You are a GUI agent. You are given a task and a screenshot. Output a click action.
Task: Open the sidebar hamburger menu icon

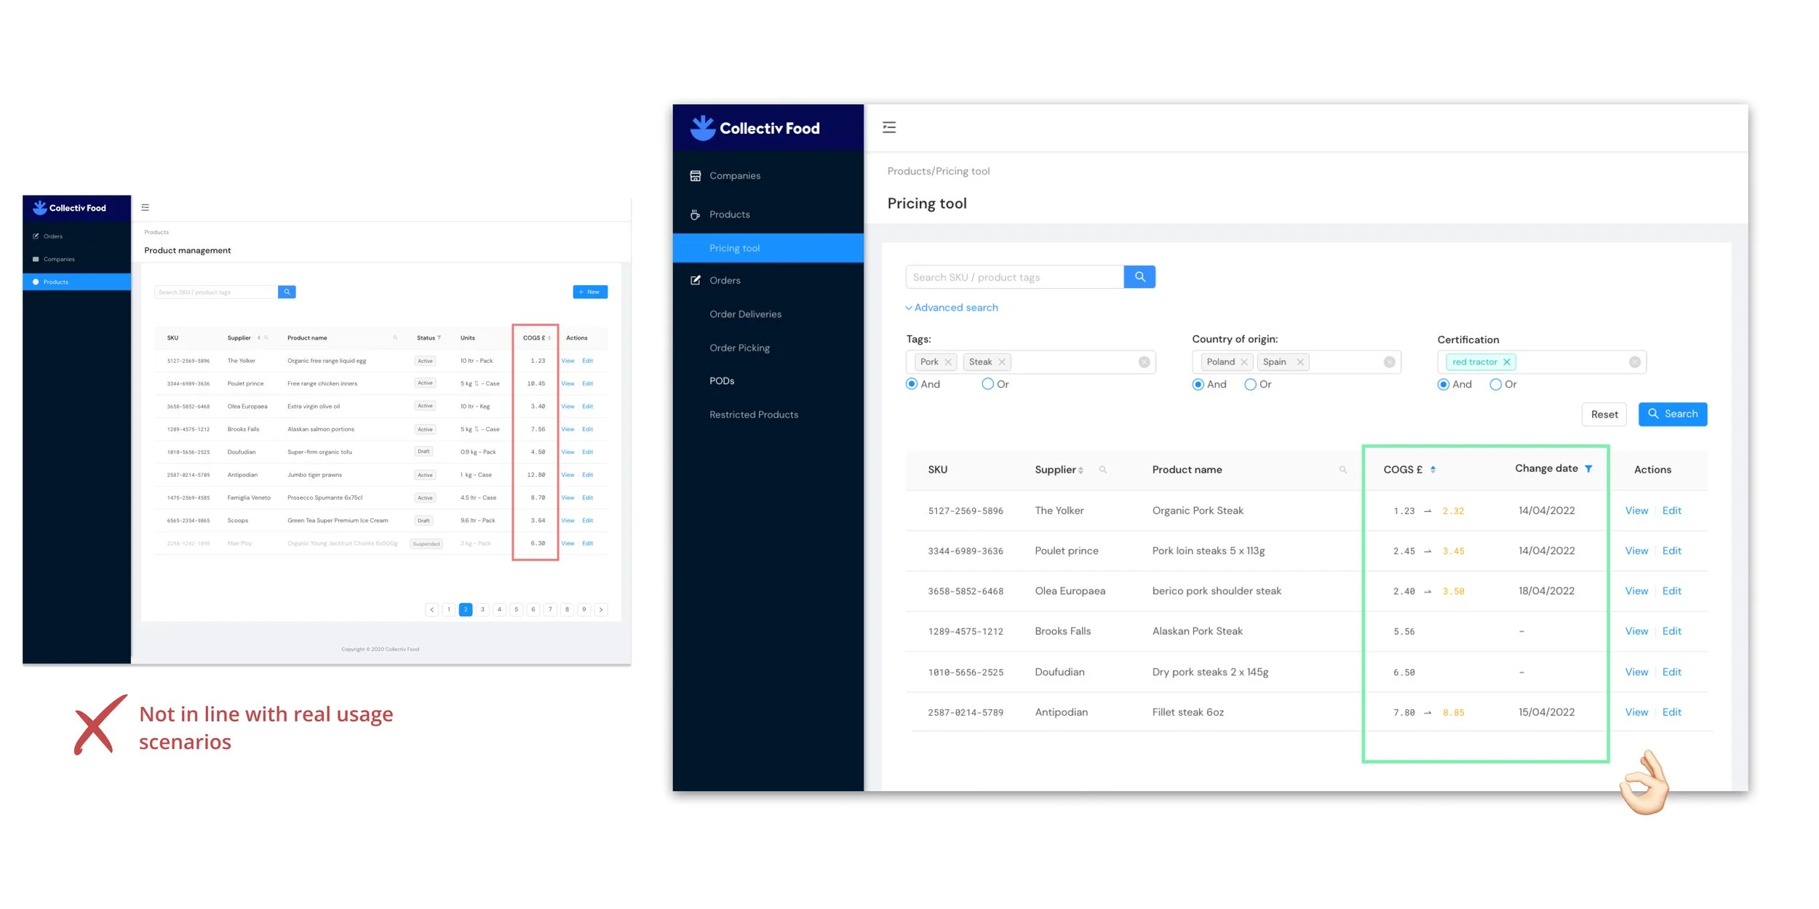[x=888, y=127]
